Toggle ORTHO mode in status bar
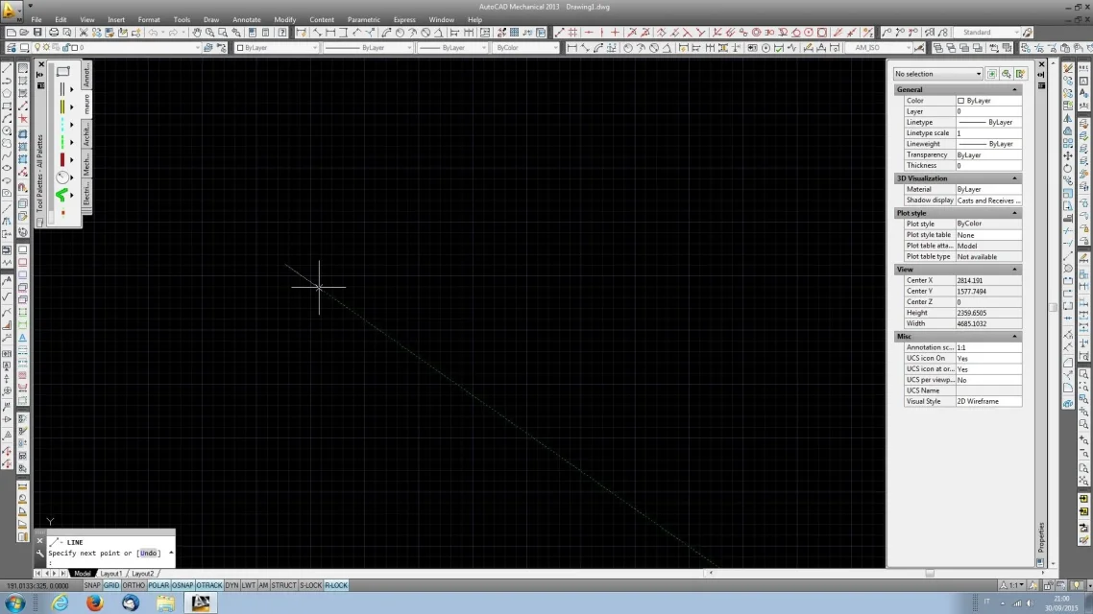Image resolution: width=1093 pixels, height=614 pixels. click(134, 585)
